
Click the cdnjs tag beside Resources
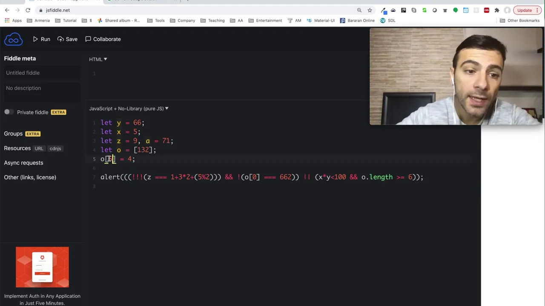coord(55,148)
